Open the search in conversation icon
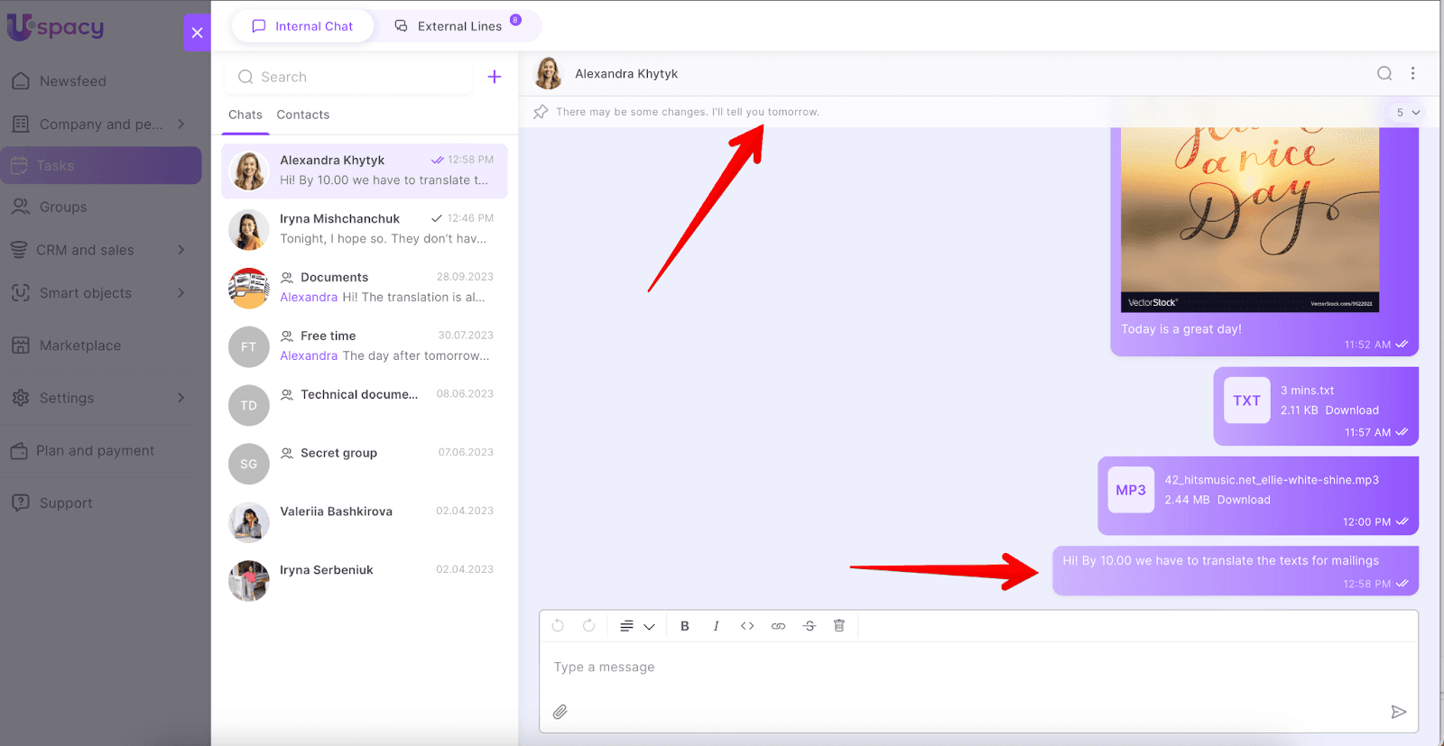 tap(1384, 74)
